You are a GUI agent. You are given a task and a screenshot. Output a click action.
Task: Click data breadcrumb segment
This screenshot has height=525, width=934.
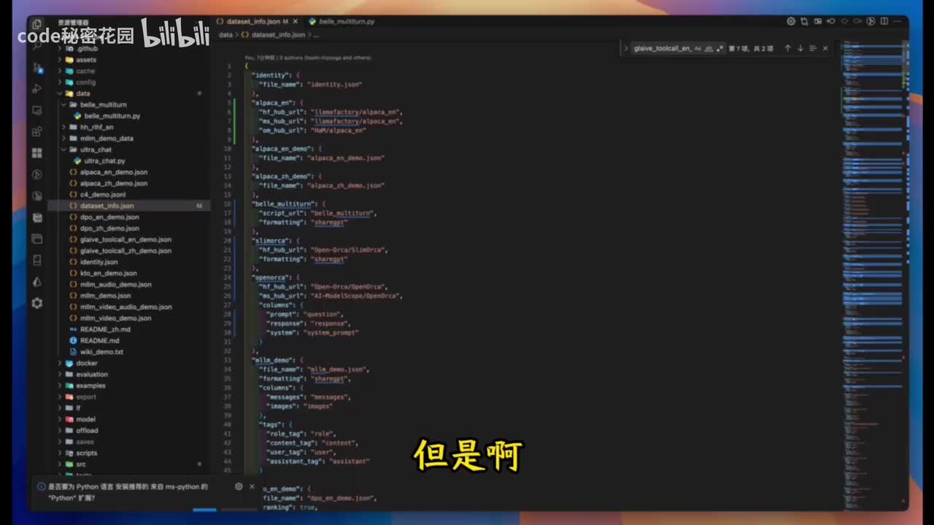pos(225,34)
